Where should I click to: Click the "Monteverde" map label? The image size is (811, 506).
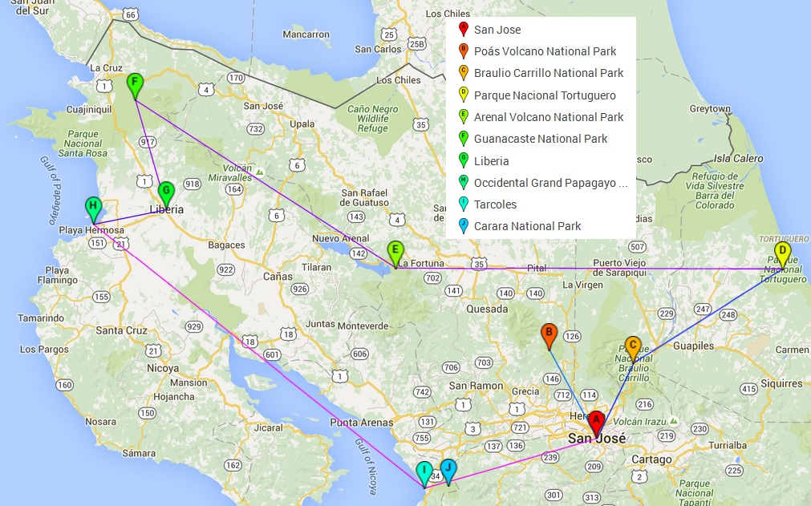pos(363,326)
